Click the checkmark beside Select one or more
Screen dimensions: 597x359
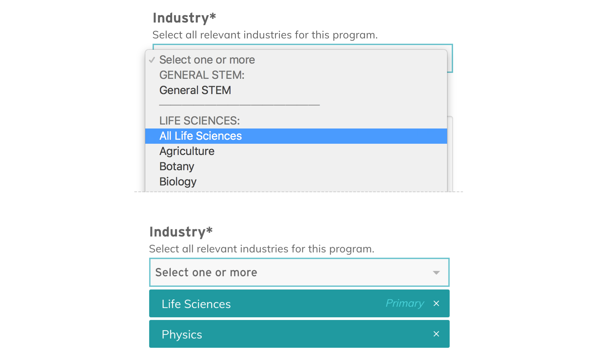[152, 60]
